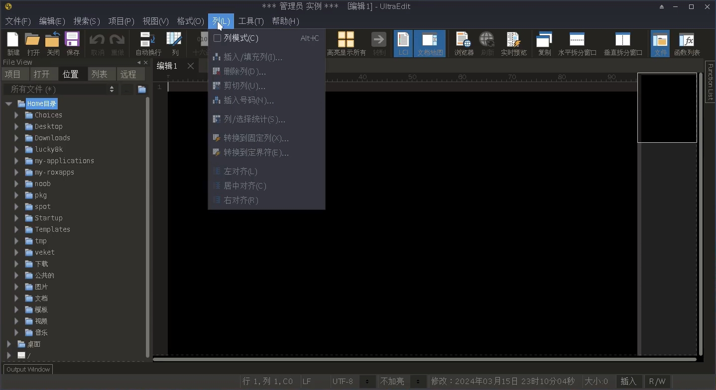
Task: Click the 新建 (New file) toolbar icon
Action: [13, 43]
